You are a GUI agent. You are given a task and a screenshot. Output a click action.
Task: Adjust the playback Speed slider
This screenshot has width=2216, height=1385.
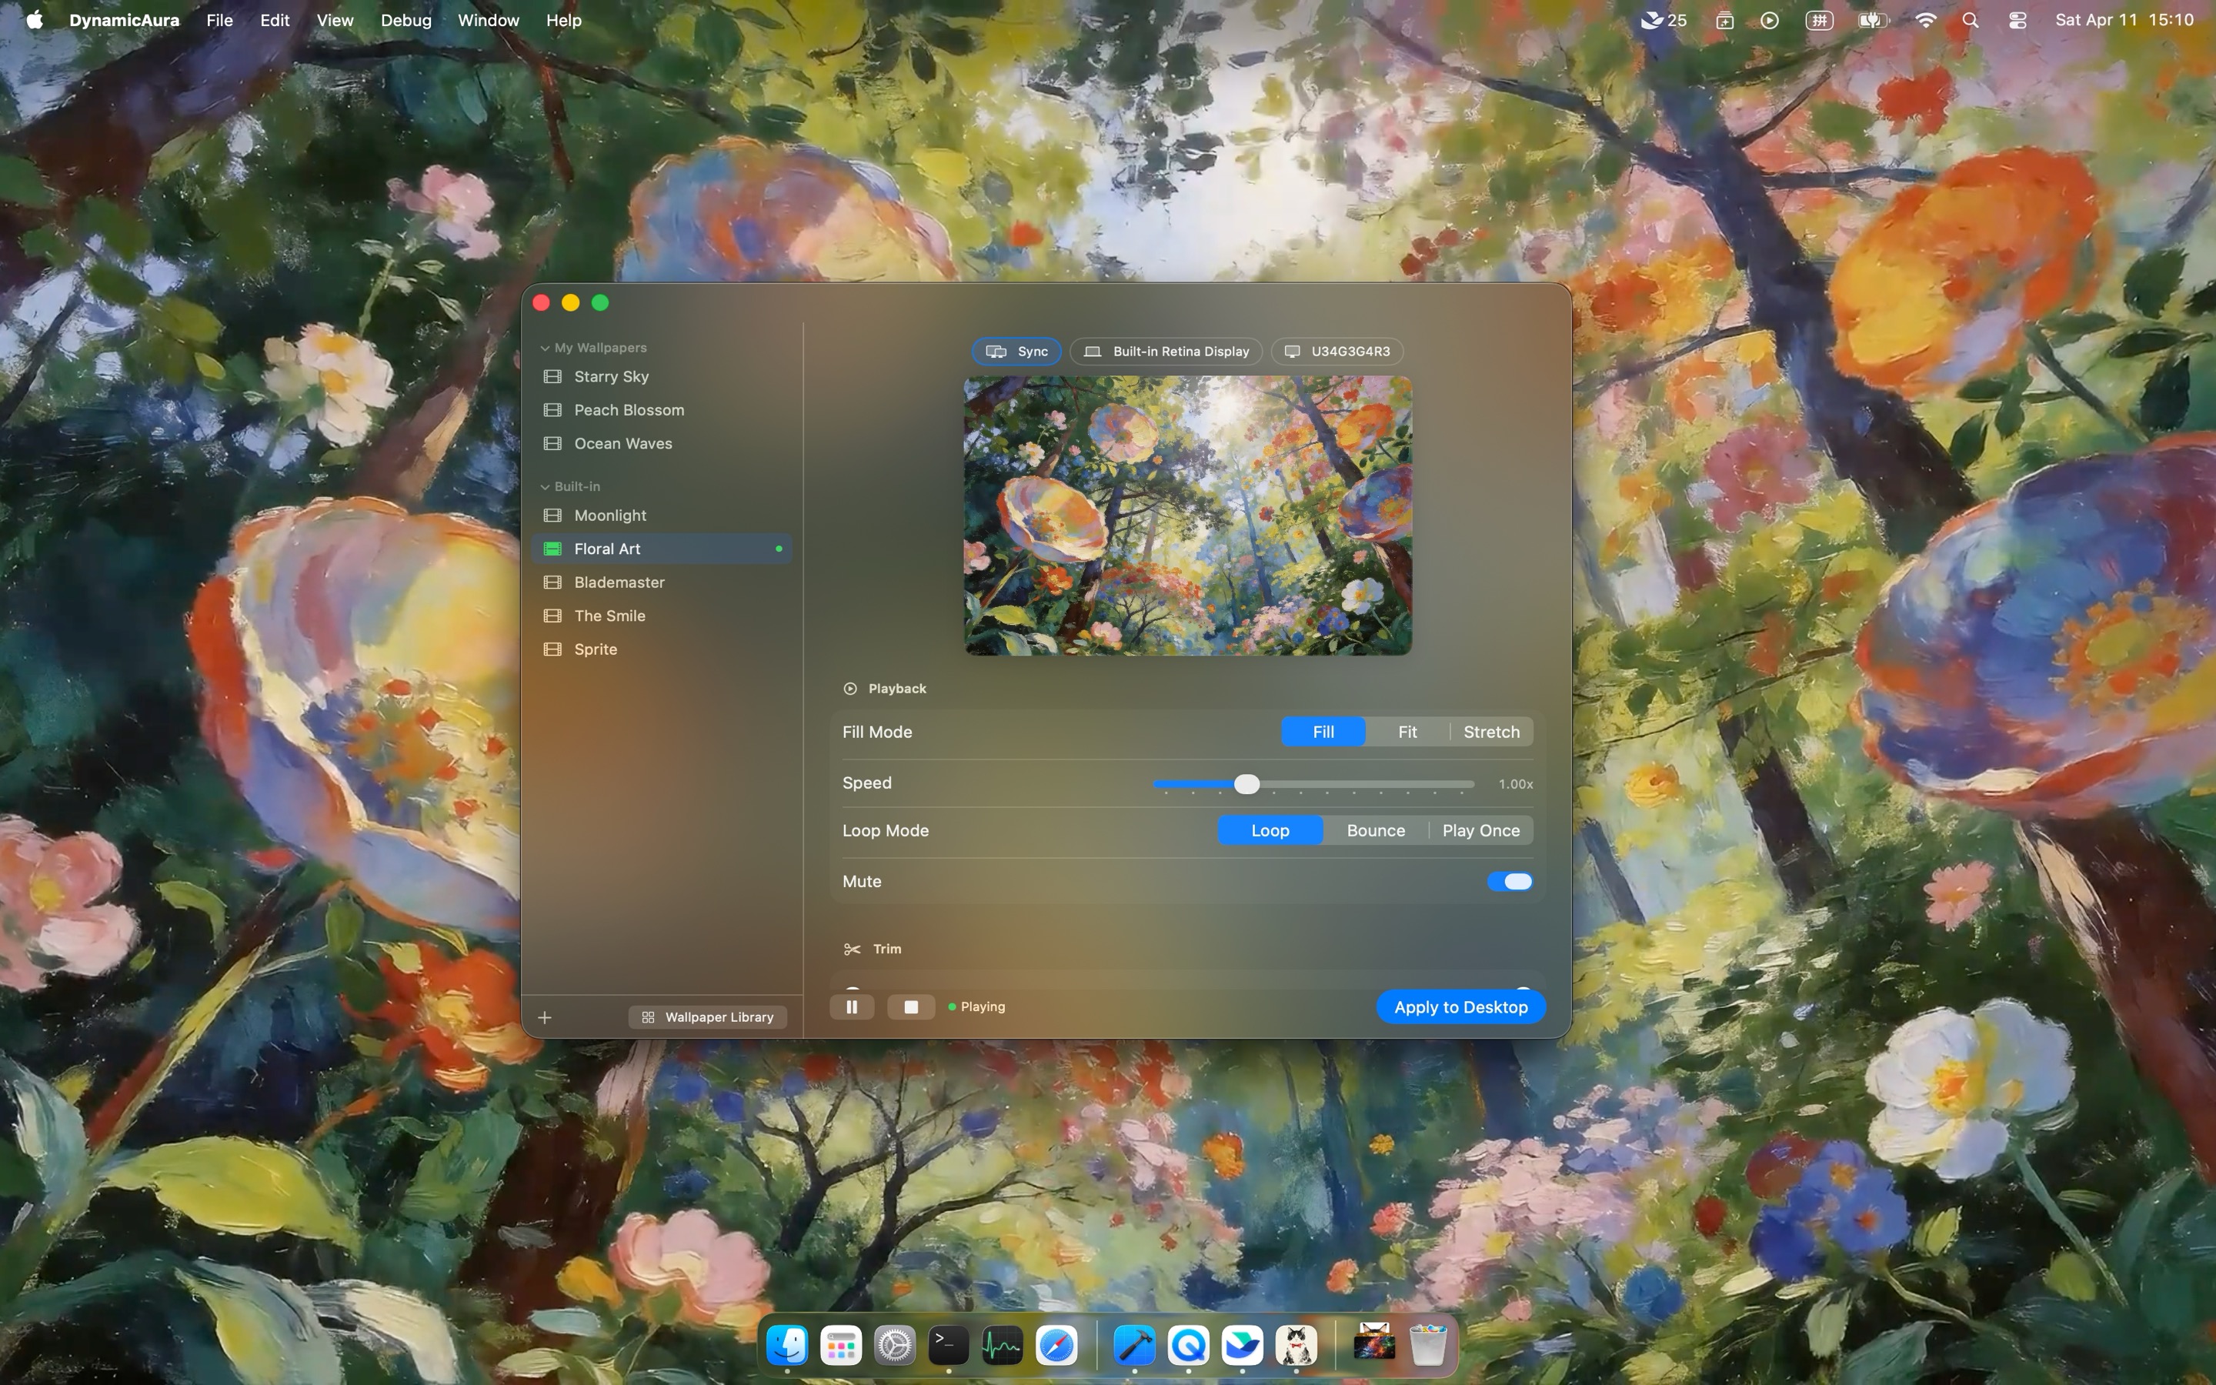coord(1248,783)
